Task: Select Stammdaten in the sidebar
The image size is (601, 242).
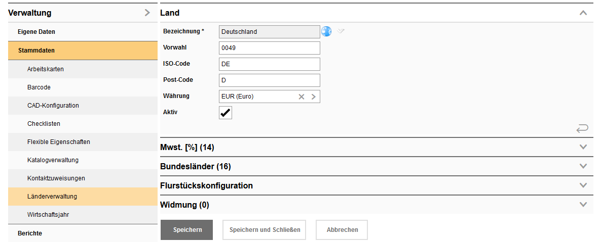Action: point(83,51)
